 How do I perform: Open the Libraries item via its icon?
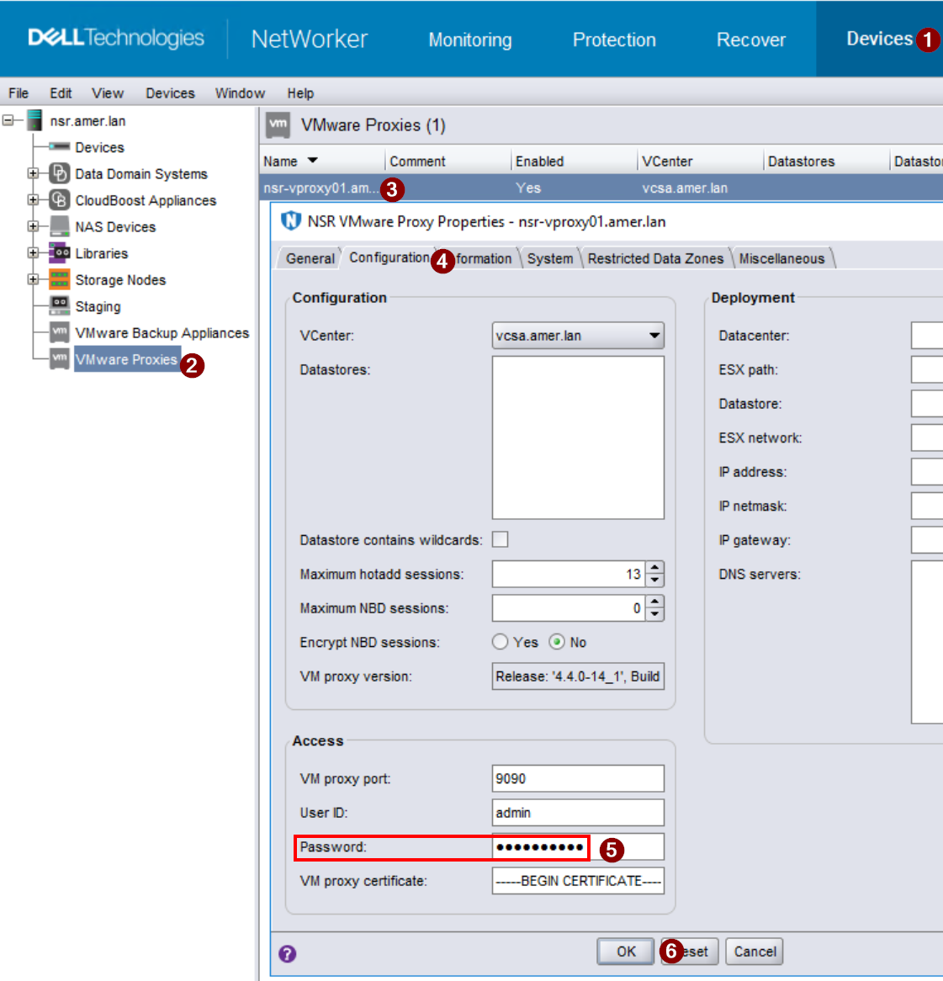point(59,253)
